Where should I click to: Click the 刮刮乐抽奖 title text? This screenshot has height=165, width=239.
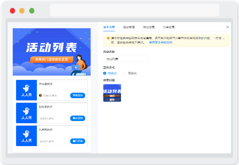click(x=45, y=107)
